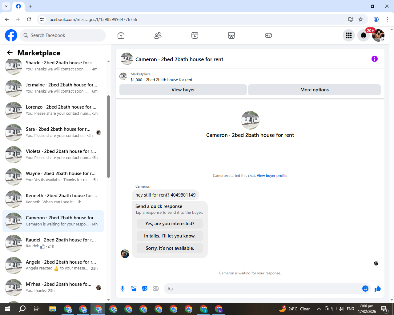The height and width of the screenshot is (315, 394).
Task: Open the M'rhea conversation
Action: click(x=53, y=287)
